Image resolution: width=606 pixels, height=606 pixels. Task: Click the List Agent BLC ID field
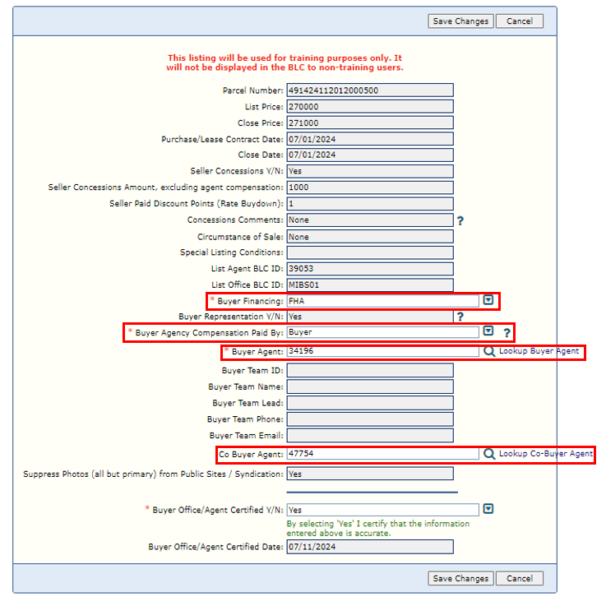(x=370, y=269)
